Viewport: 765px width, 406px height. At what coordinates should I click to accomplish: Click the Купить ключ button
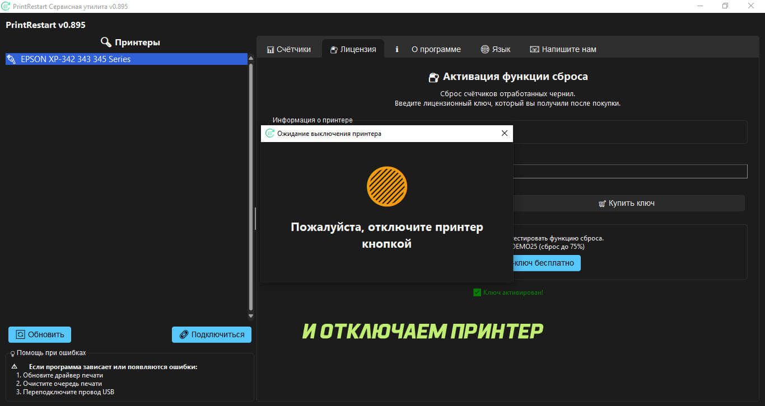click(626, 203)
